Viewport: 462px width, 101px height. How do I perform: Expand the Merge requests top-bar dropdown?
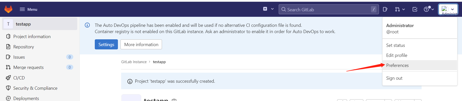[x=400, y=9]
